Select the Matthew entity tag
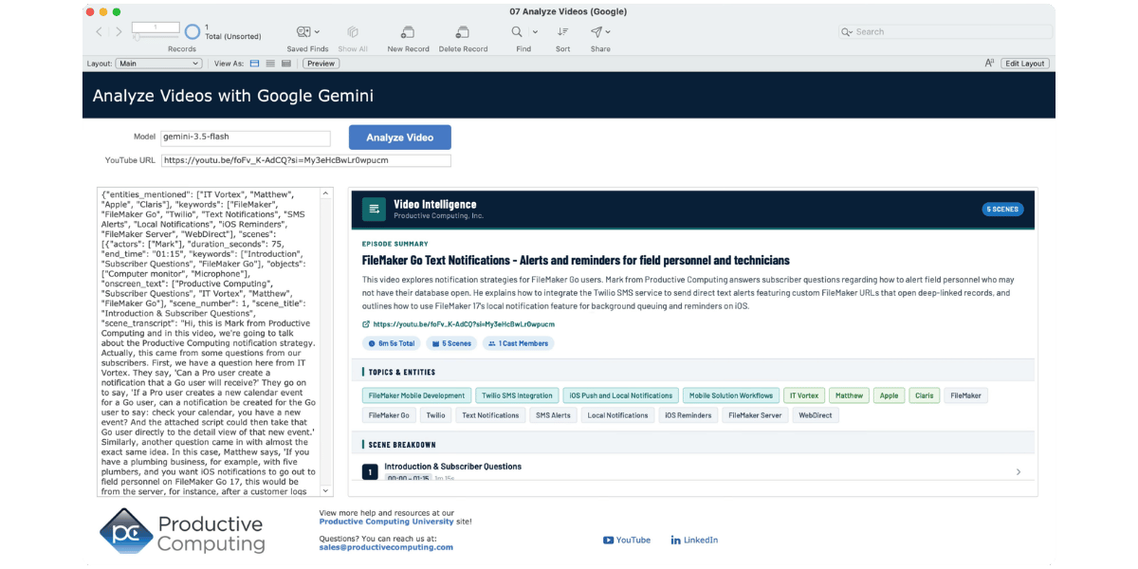Screen dimensions: 1138x569 [850, 395]
